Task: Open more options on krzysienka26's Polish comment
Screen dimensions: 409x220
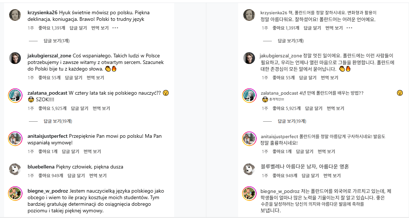Action: click(115, 28)
